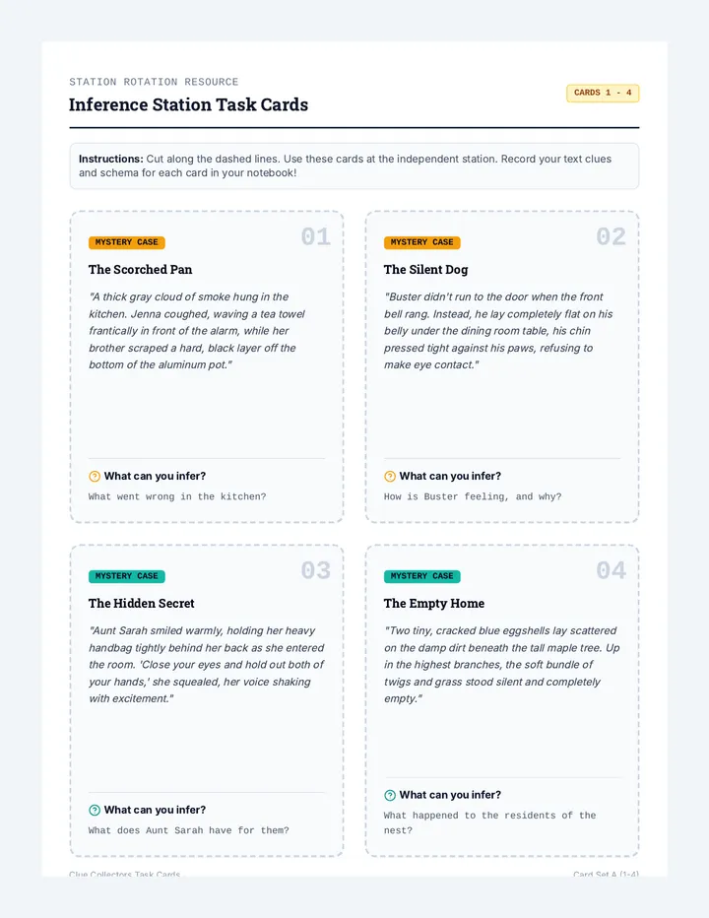Click the title The Hidden Secret

tap(141, 603)
